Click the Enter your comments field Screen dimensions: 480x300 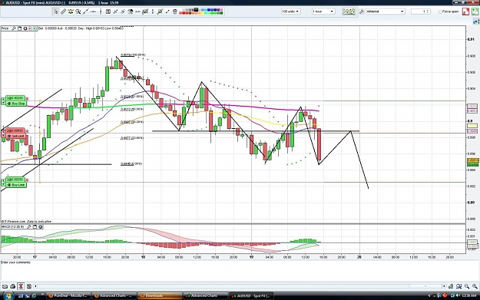233,272
